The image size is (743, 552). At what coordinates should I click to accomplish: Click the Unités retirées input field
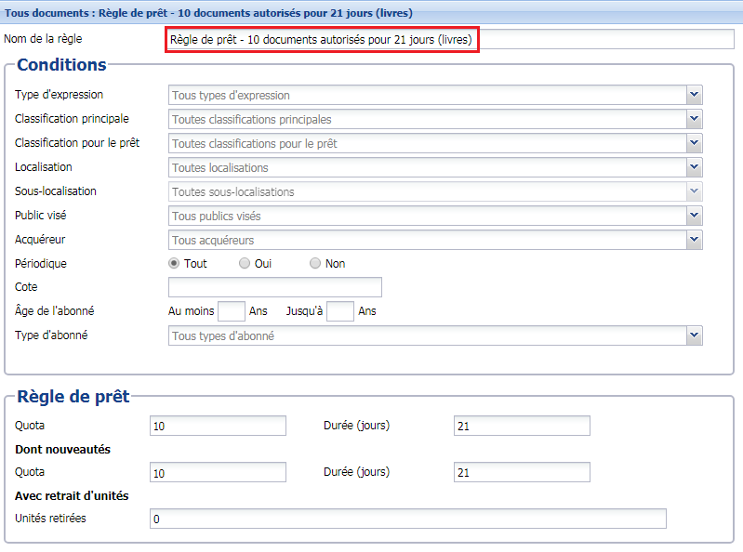click(x=407, y=519)
